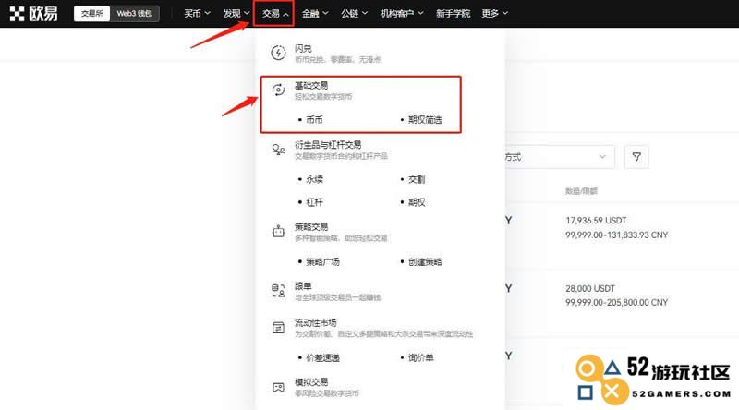
Task: Open the 买币 dropdown menu
Action: [197, 14]
